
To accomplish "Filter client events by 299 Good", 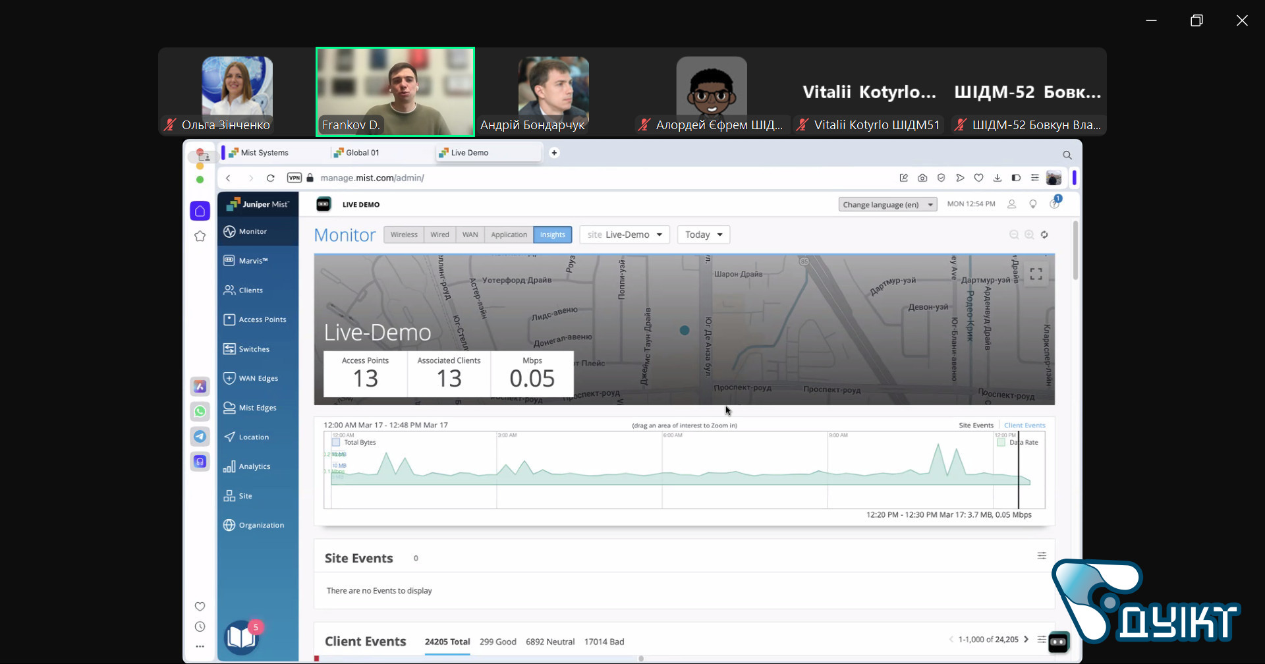I will click(x=498, y=642).
